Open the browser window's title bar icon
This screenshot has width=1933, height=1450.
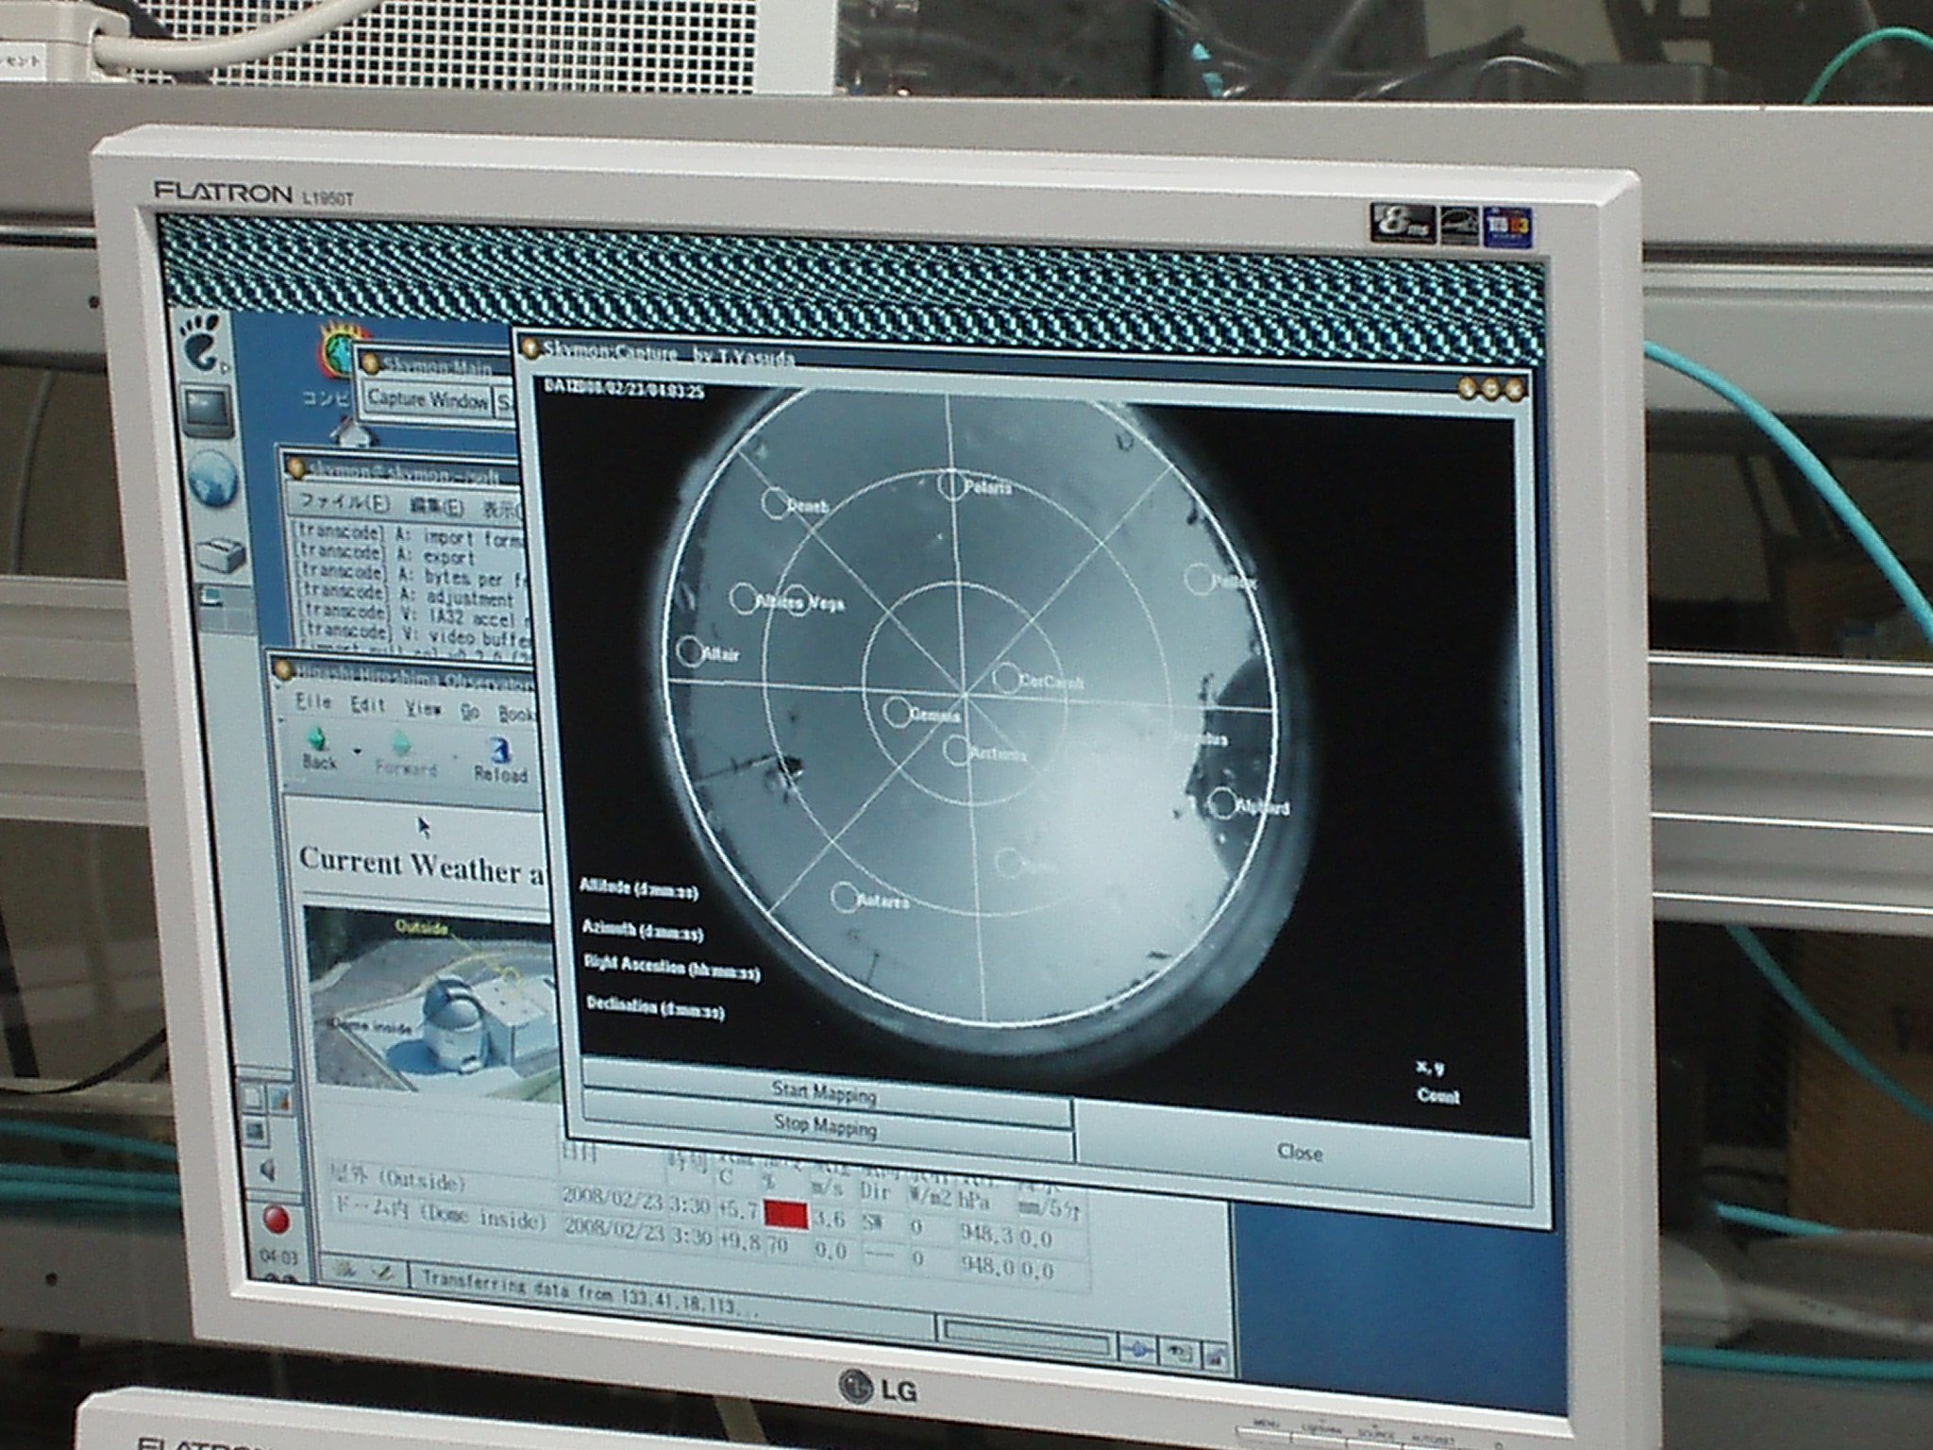[x=283, y=669]
